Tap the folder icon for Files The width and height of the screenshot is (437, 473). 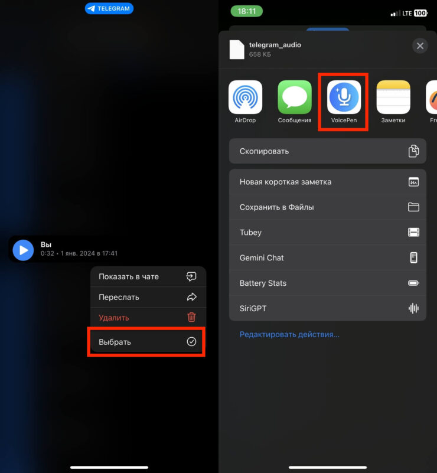point(413,207)
